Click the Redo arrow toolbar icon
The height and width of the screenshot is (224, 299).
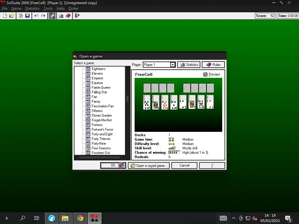click(43, 16)
